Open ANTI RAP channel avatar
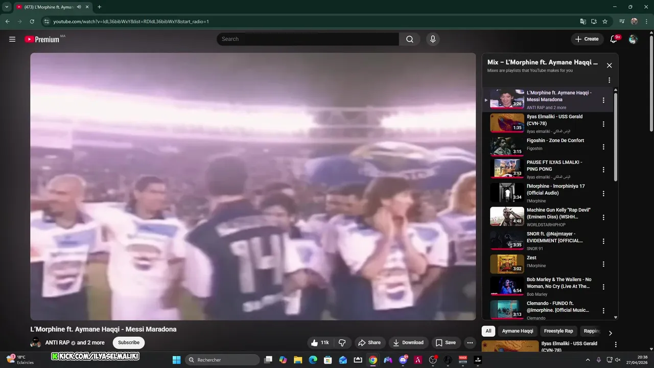The width and height of the screenshot is (654, 368). click(36, 342)
